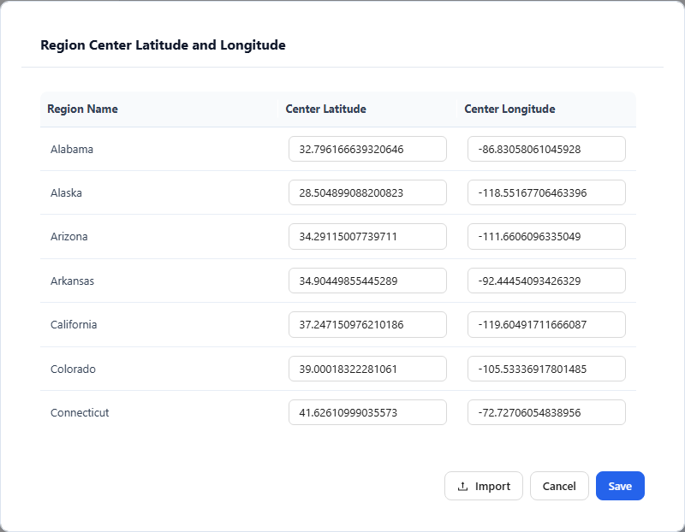
Task: Select the Connecticut region name
Action: click(x=80, y=413)
